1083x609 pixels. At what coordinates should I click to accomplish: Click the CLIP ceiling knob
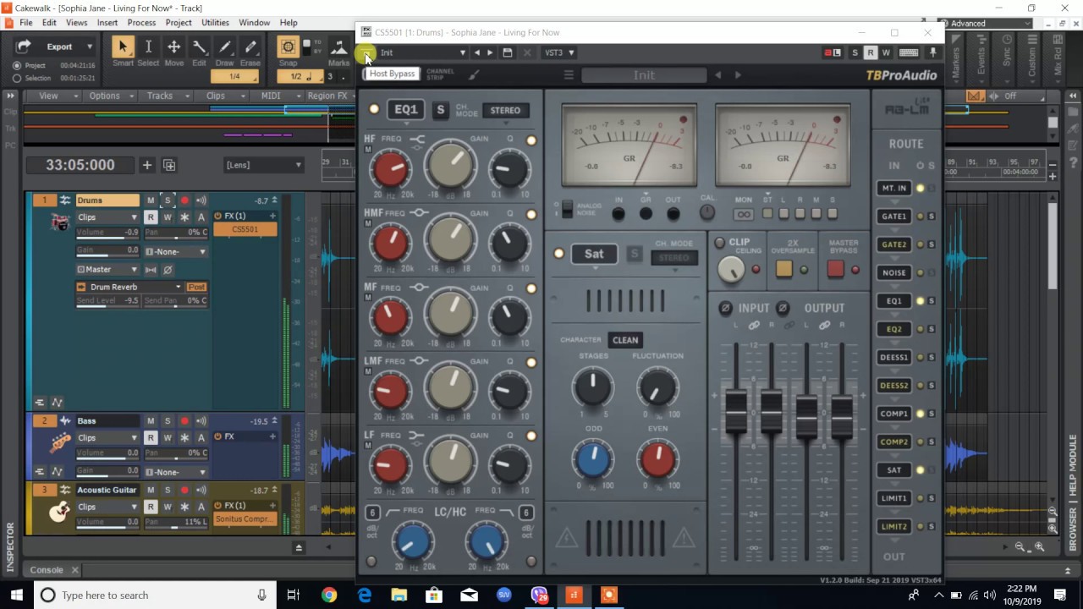tap(731, 270)
